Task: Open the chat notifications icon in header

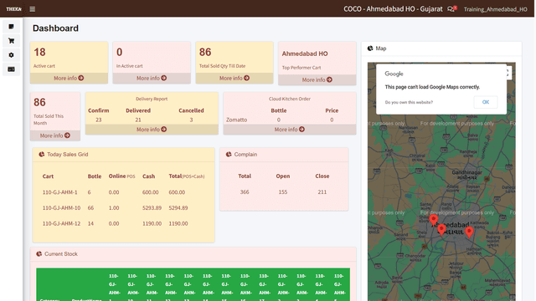Action: point(452,9)
